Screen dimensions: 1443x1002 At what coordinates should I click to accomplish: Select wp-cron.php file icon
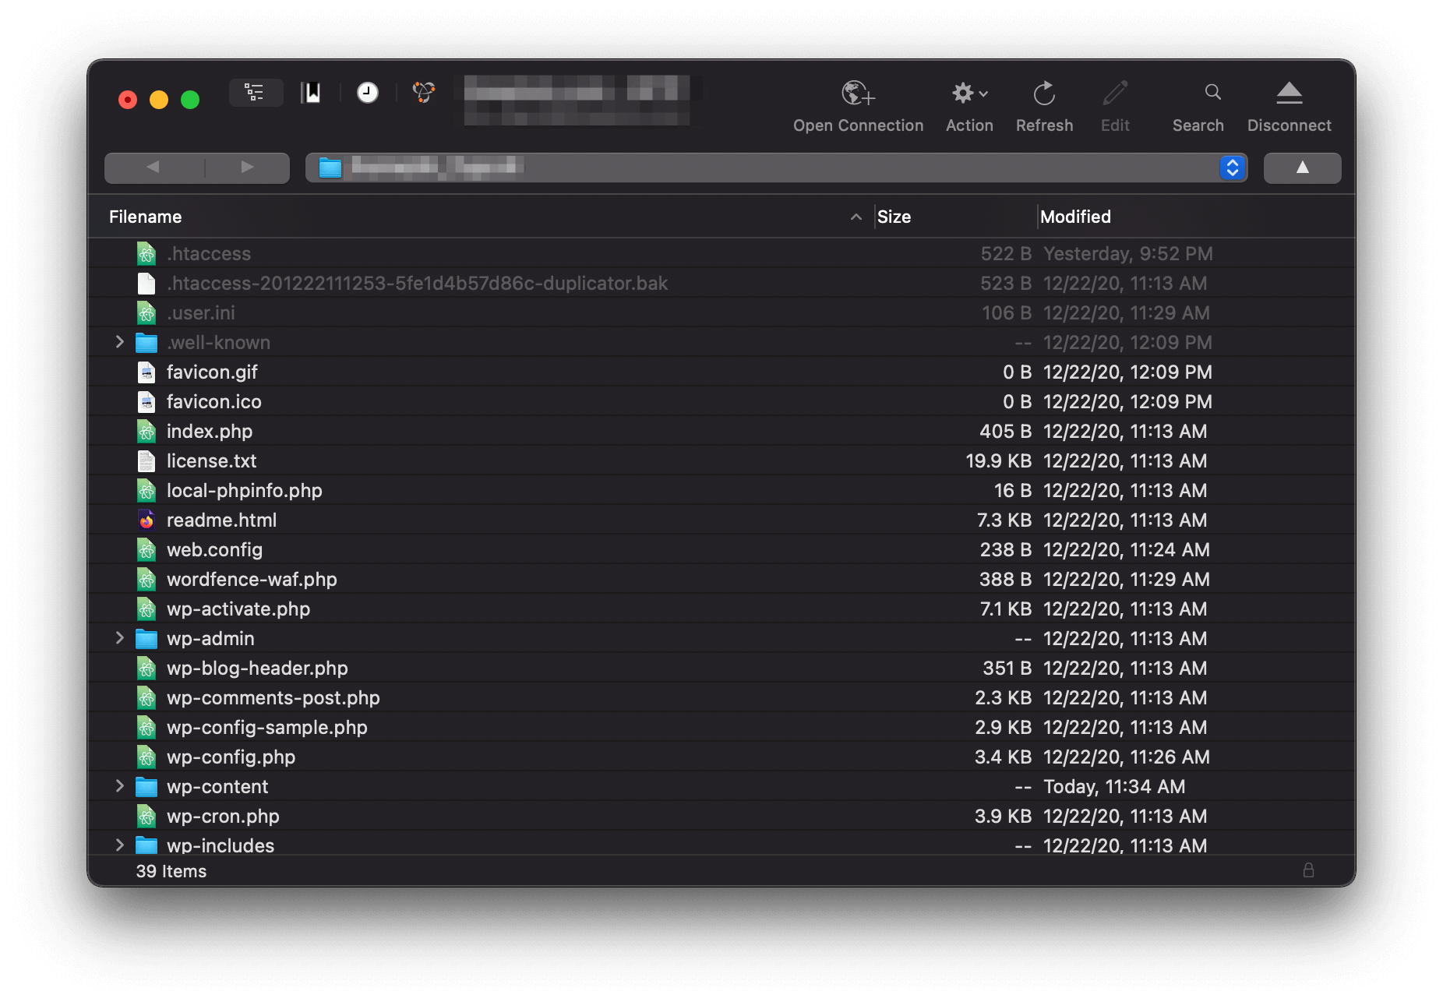coord(146,816)
